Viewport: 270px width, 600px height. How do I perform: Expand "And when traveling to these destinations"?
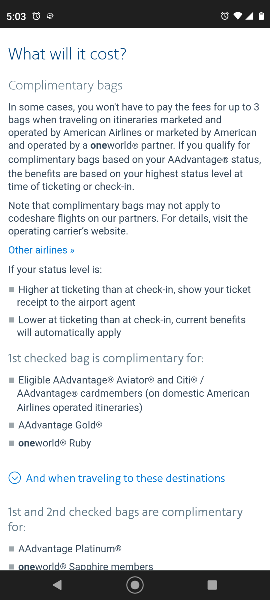coord(125,478)
